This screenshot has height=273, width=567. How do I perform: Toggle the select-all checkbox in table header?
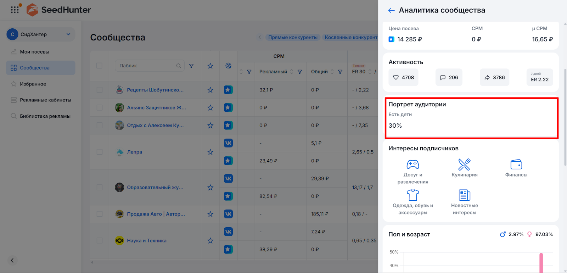(100, 66)
